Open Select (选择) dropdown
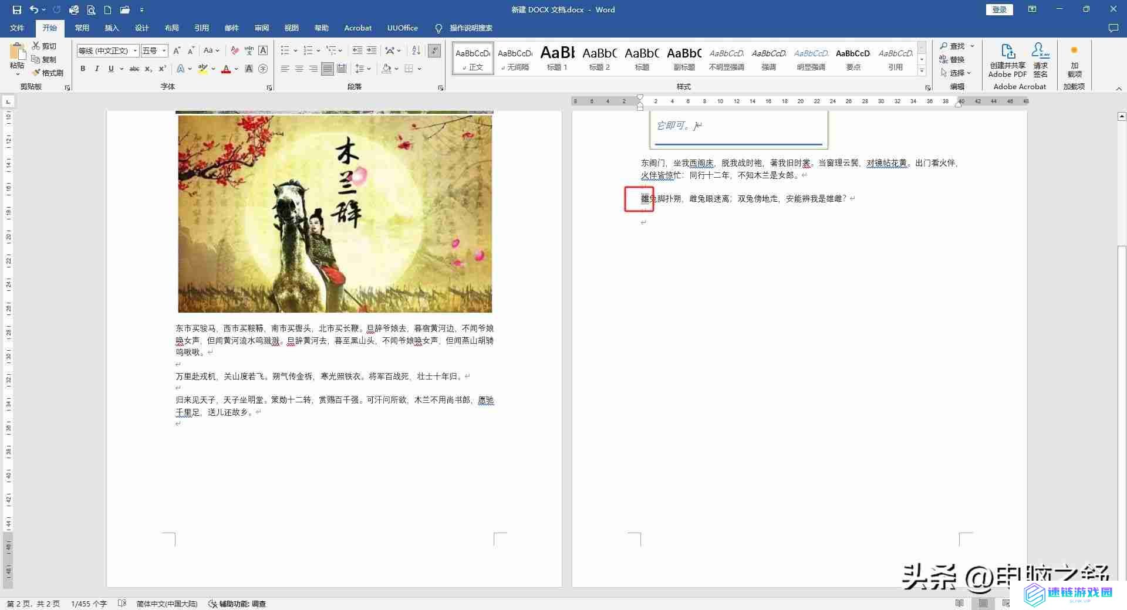The image size is (1127, 610). pos(956,73)
